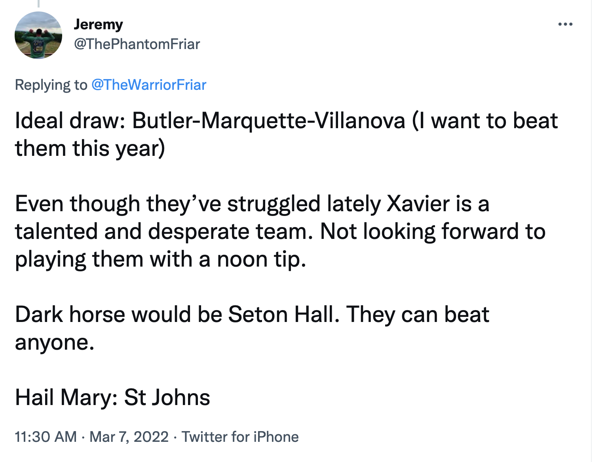Click the word "anyone." in the tweet
This screenshot has width=608, height=462.
point(55,343)
